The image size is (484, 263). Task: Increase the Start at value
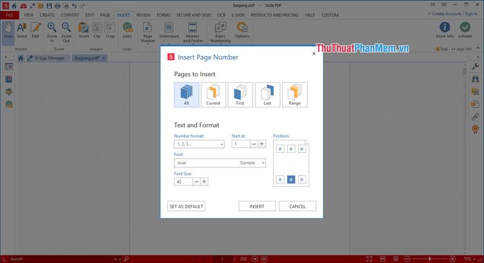(262, 144)
